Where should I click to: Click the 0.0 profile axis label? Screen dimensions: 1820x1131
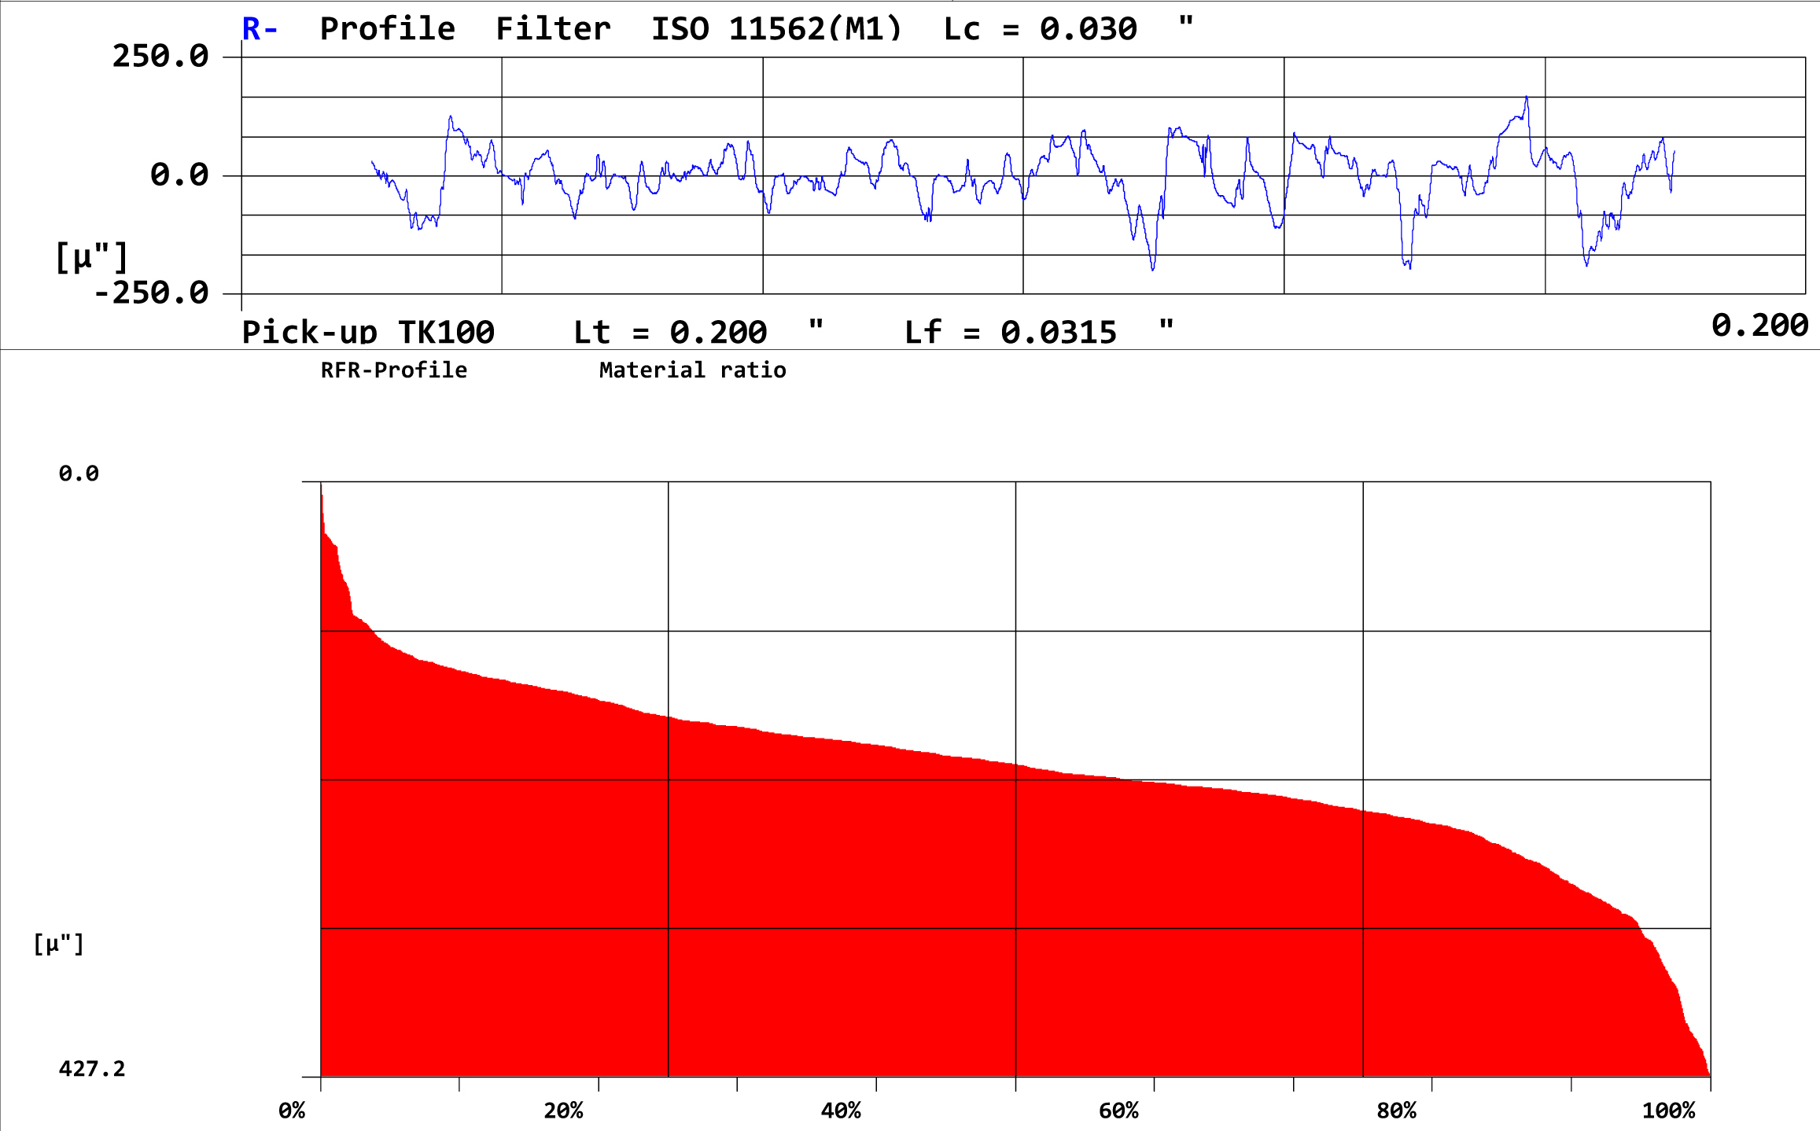click(x=179, y=175)
